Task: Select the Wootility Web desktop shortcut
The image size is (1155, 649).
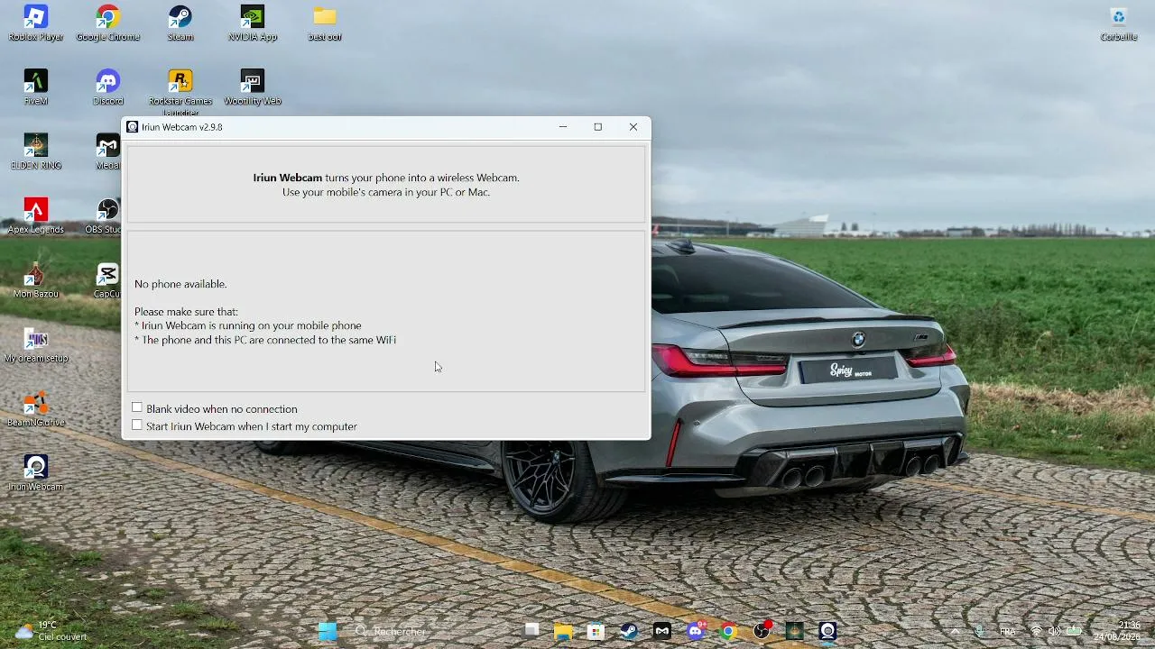Action: (x=253, y=87)
